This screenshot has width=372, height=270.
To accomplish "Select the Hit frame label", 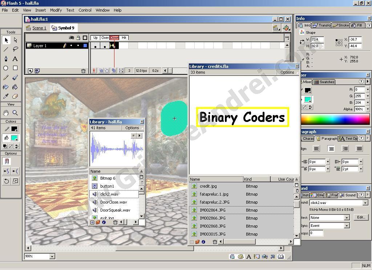I will (x=124, y=37).
